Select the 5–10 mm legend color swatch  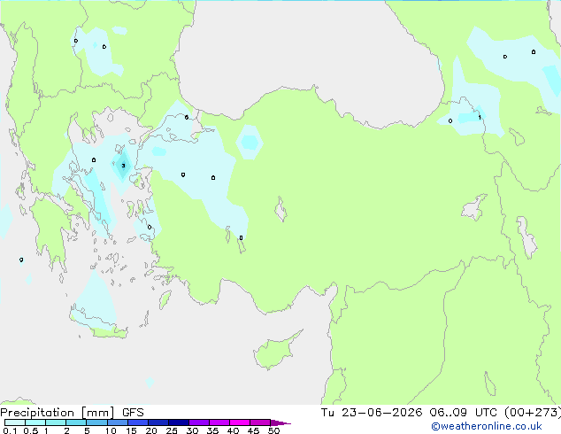coord(96,422)
